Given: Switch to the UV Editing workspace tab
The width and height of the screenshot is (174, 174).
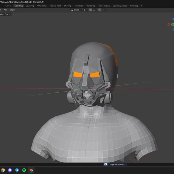Looking at the screenshot, I should [x=42, y=6].
